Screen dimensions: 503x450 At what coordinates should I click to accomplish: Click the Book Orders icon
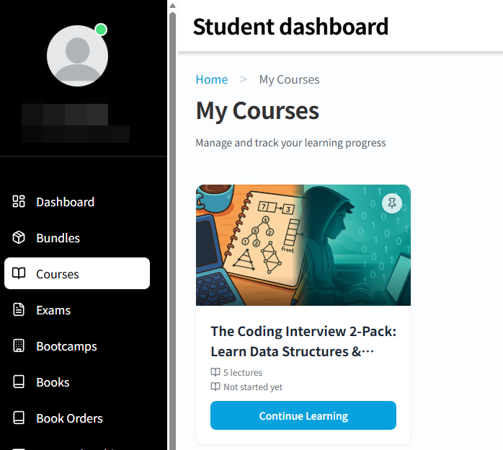coord(19,418)
